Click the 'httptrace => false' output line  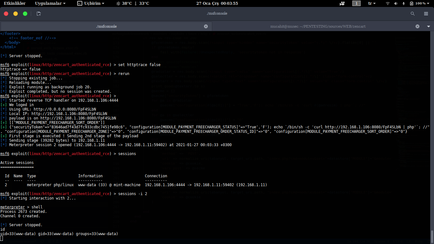[20, 69]
